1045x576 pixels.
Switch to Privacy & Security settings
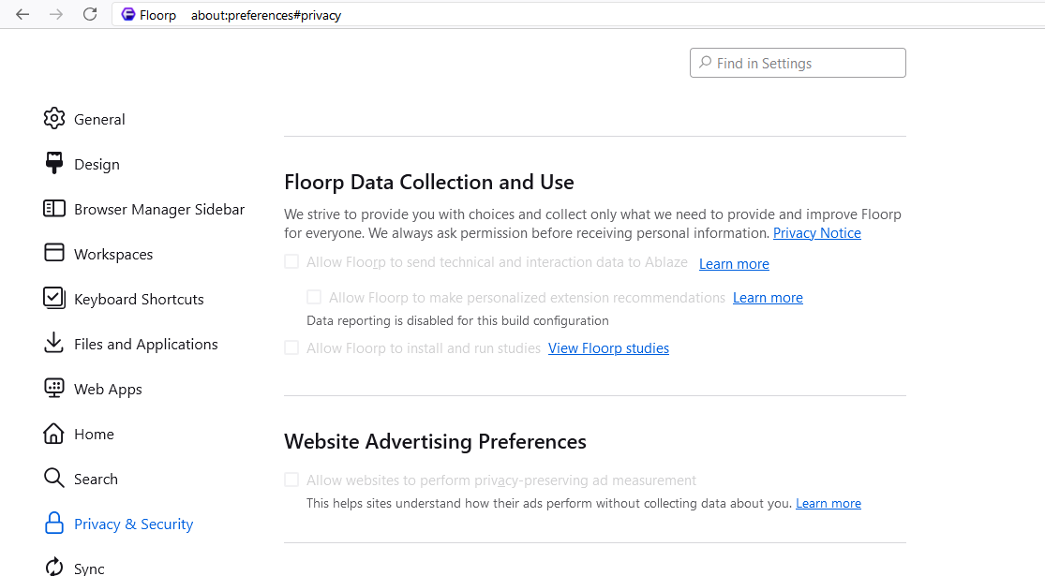coord(133,524)
